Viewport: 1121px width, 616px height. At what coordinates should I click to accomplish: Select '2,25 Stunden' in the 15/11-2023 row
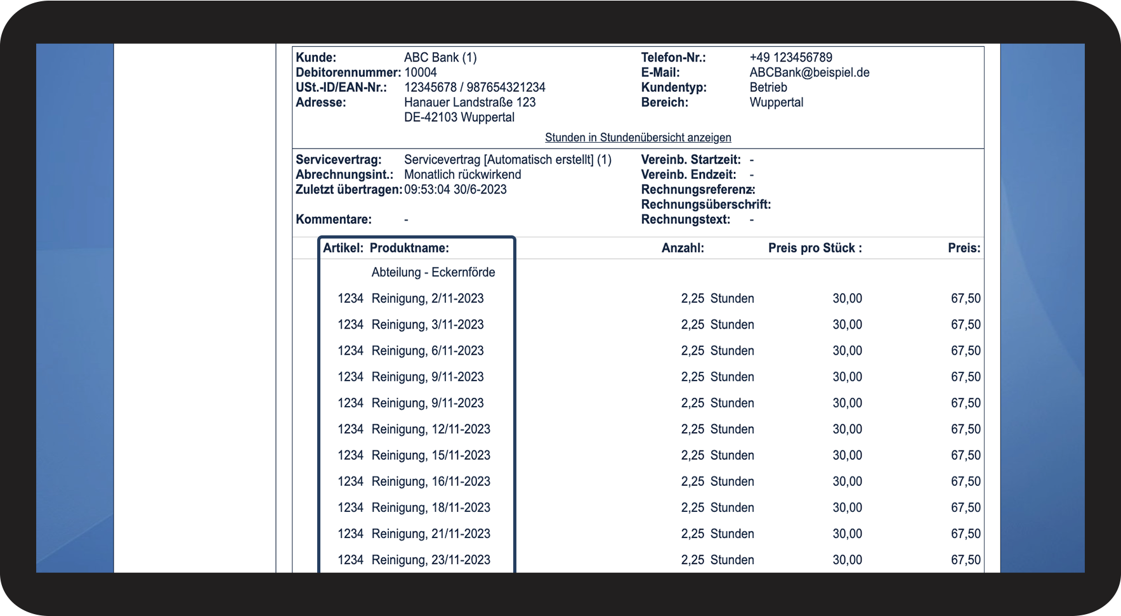pyautogui.click(x=718, y=455)
